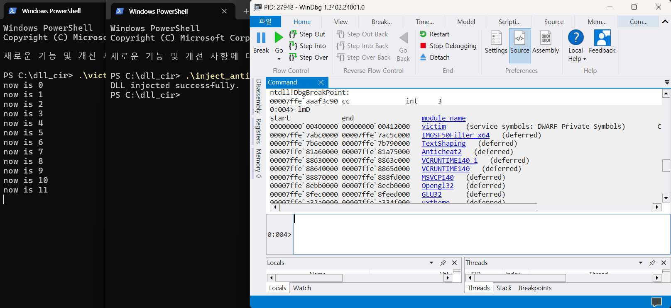Click Step Out Back reverse control

click(362, 34)
